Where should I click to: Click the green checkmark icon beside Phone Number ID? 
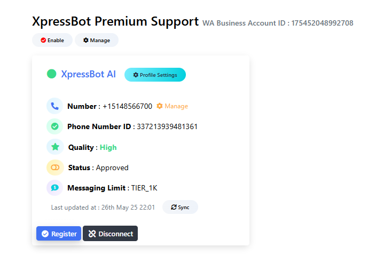pos(54,126)
